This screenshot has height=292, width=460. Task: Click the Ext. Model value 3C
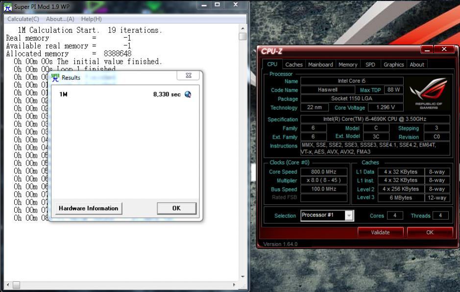pos(376,137)
